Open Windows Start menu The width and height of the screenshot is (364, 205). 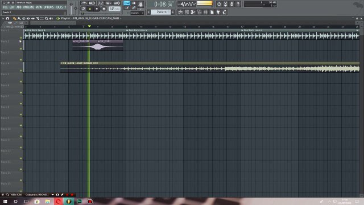5,201
